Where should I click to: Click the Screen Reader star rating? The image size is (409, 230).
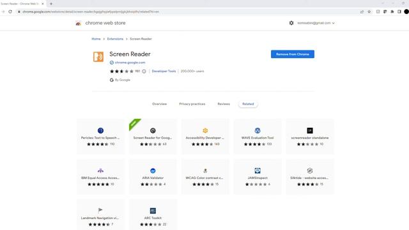pyautogui.click(x=121, y=71)
